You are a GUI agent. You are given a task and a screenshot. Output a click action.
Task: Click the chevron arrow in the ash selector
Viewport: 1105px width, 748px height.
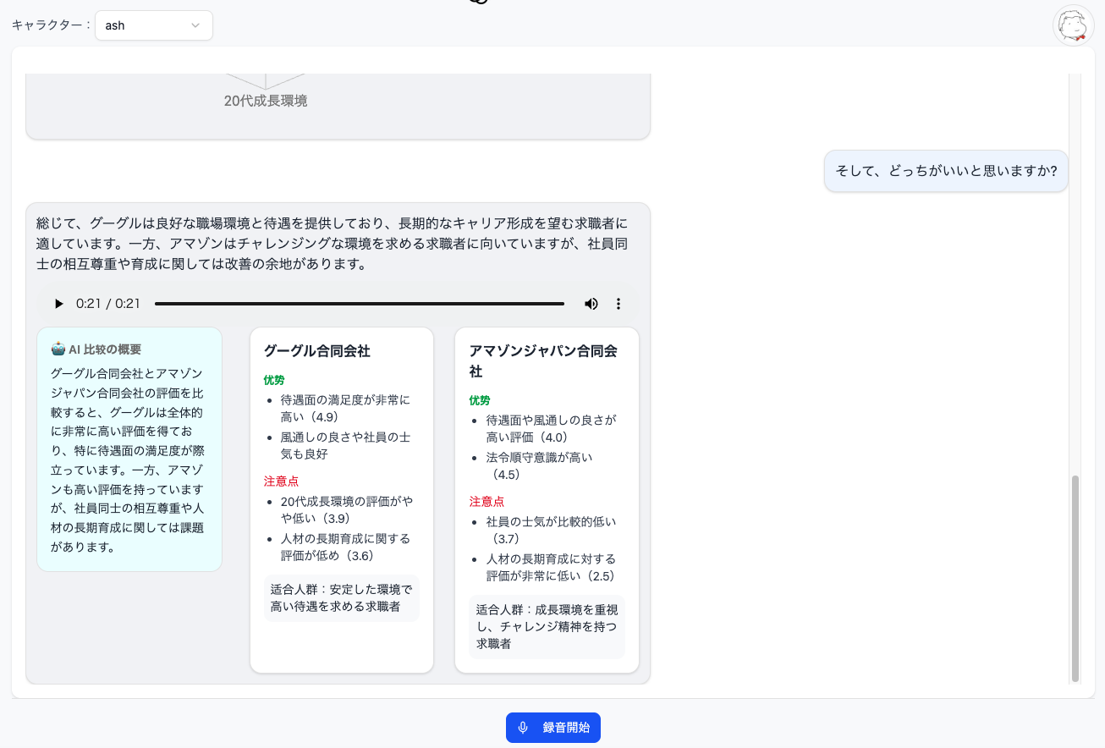196,25
